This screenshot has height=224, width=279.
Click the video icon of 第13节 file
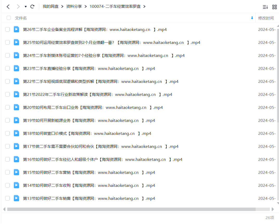pyautogui.click(x=16, y=198)
